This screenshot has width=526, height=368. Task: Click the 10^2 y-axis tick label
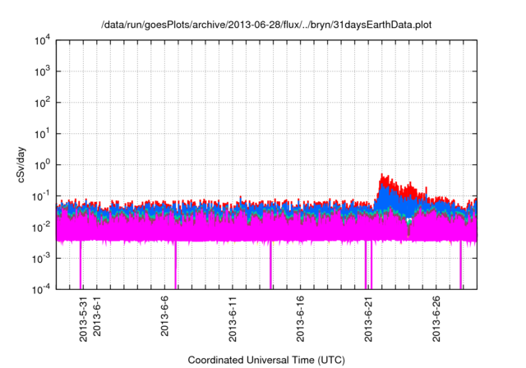tap(42, 103)
